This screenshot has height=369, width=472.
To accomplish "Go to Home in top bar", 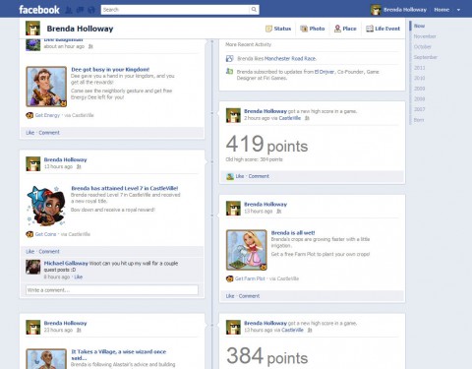I will (x=442, y=10).
